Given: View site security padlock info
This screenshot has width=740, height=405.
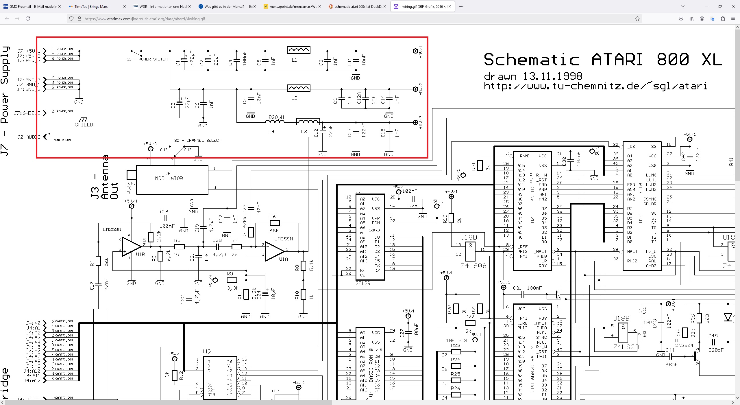Looking at the screenshot, I should click(x=79, y=19).
